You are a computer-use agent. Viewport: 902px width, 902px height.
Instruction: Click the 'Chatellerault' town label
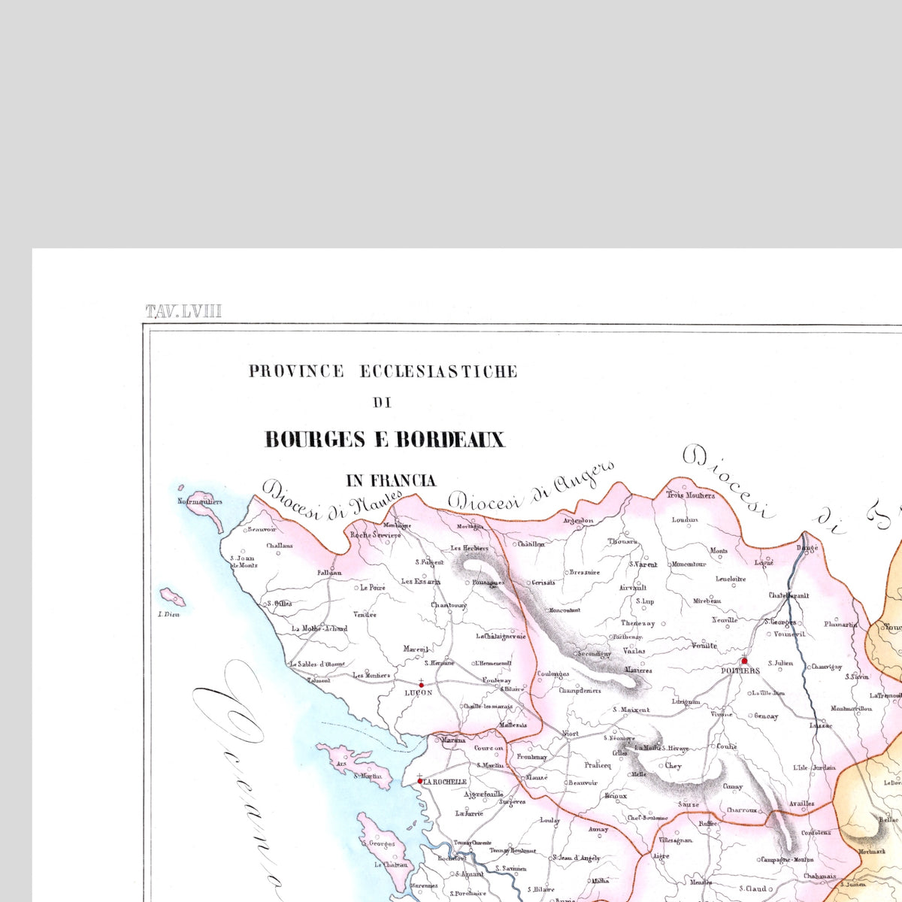788,595
